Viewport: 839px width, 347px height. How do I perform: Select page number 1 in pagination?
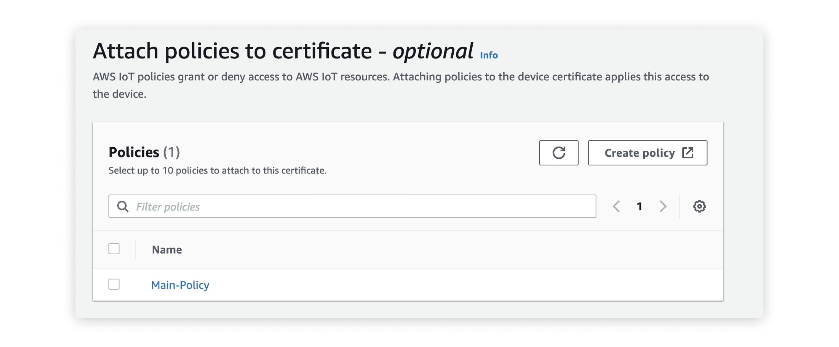[x=639, y=206]
